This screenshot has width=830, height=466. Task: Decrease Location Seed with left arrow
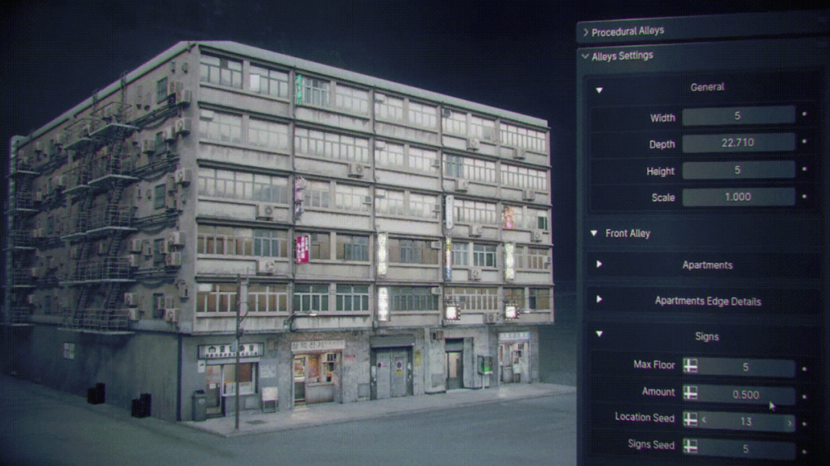[x=704, y=421]
